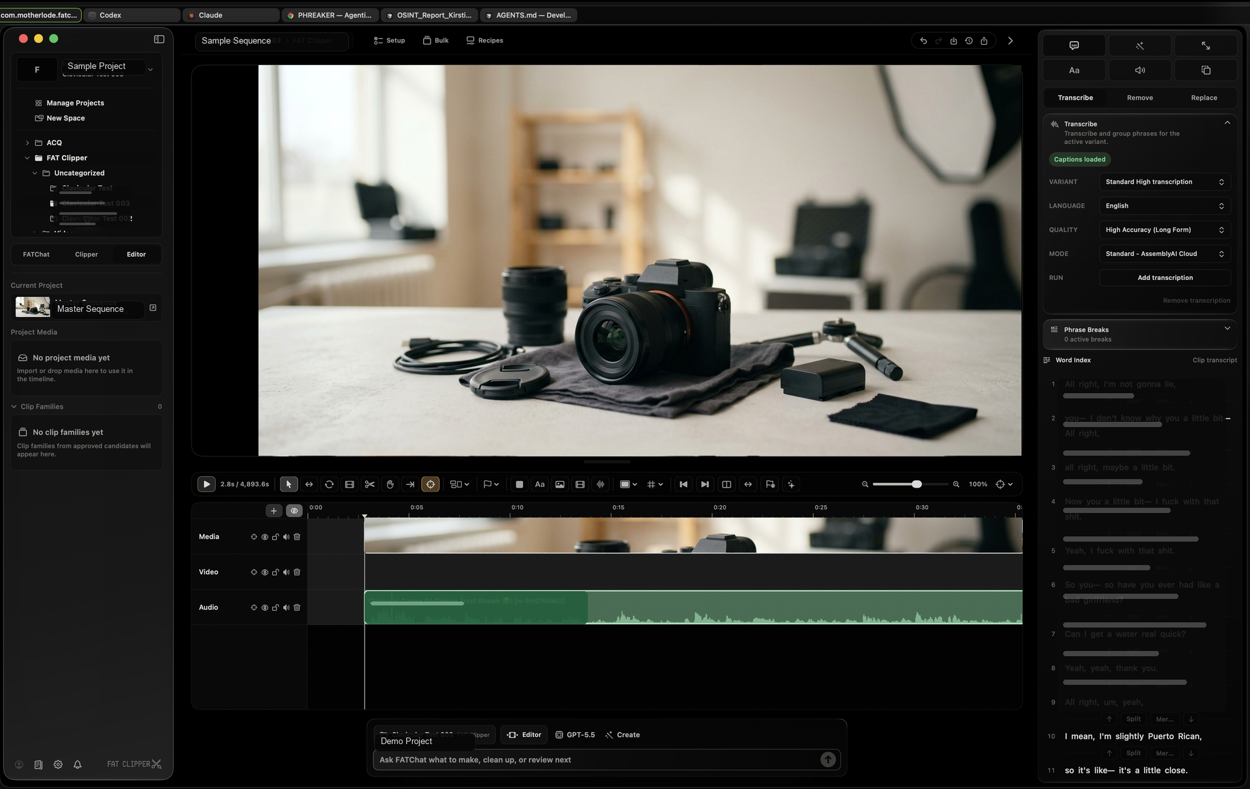Open the captions speech bubble panel

pyautogui.click(x=1074, y=46)
